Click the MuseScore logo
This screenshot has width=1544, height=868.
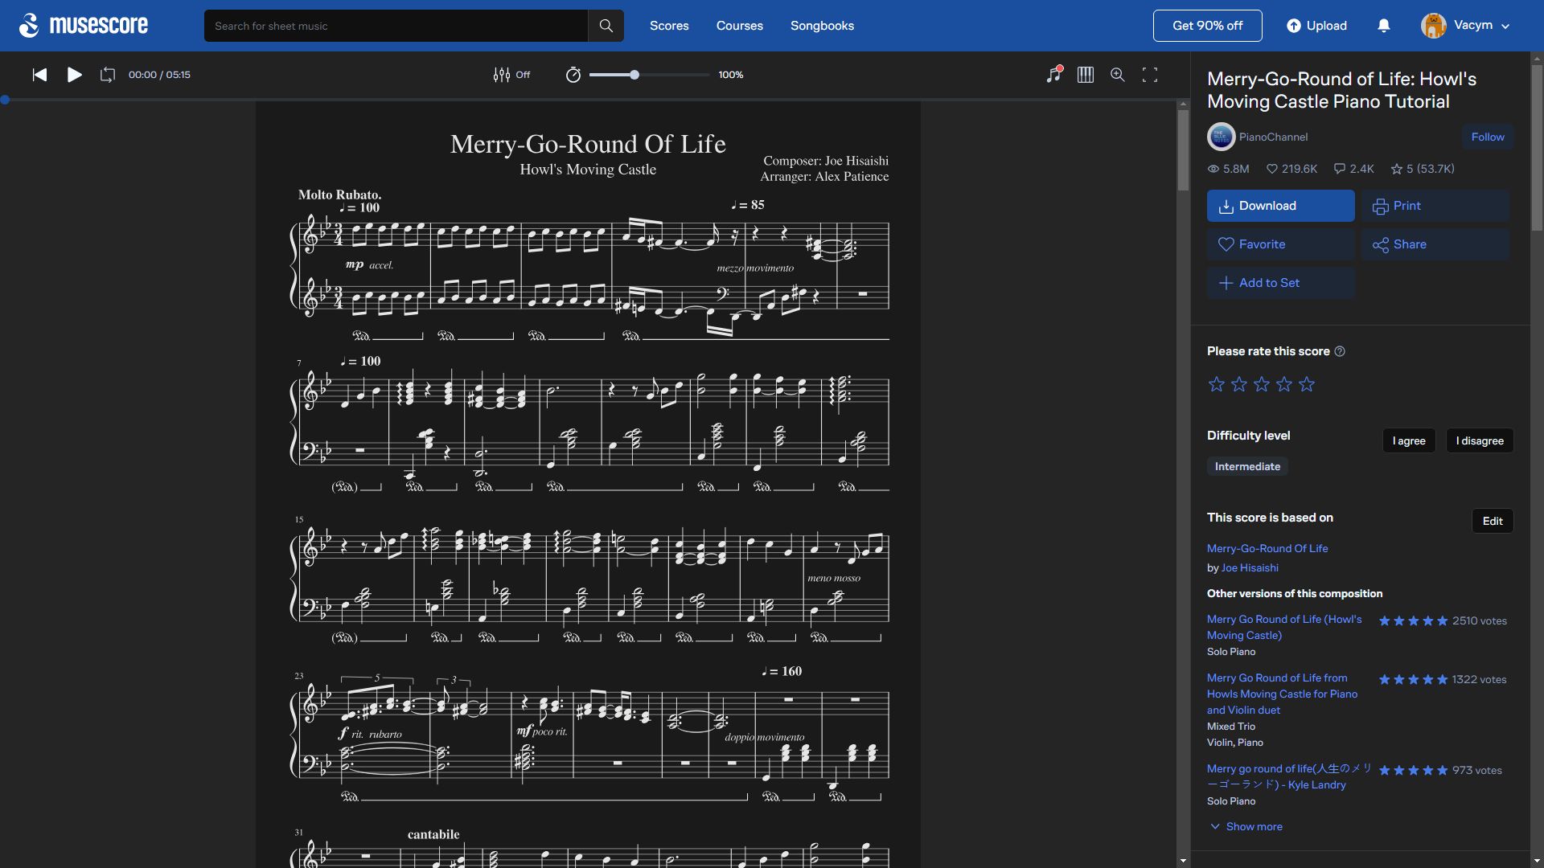[84, 26]
